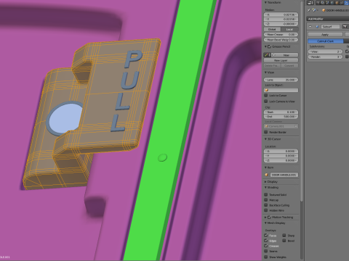Viewport: 349px width, 261px height.
Task: Open the Render Layers properties tab icon
Action: (323, 3)
